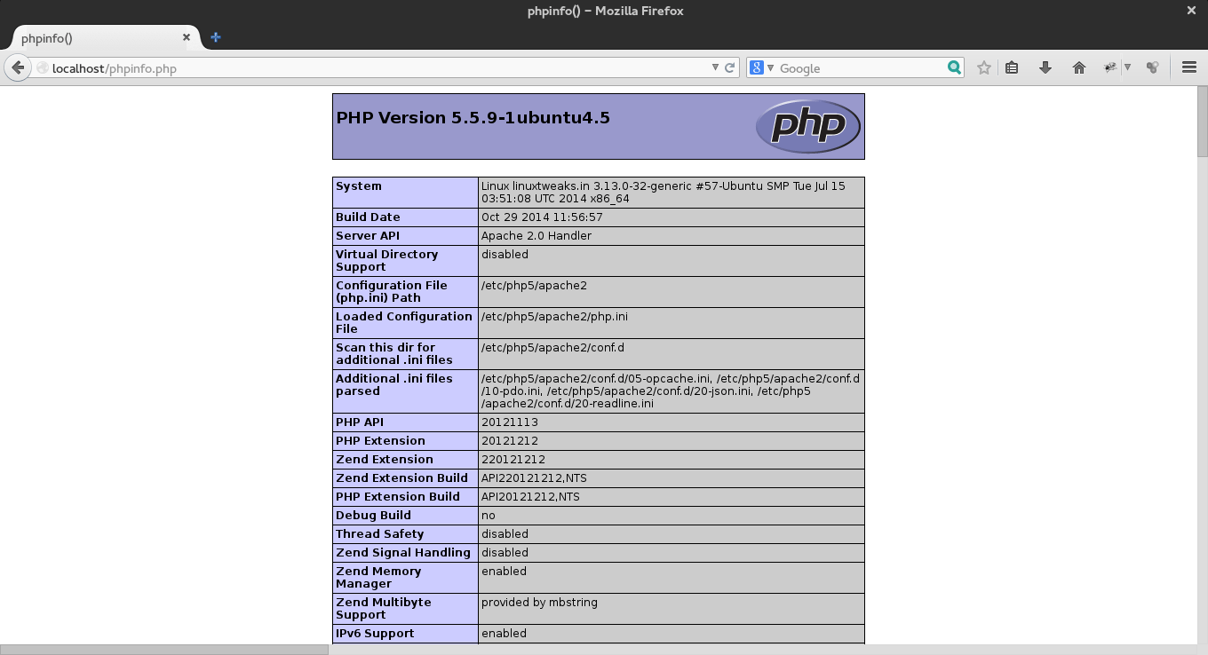Image resolution: width=1208 pixels, height=655 pixels.
Task: Click the Virtual Directory Support label
Action: pos(386,261)
